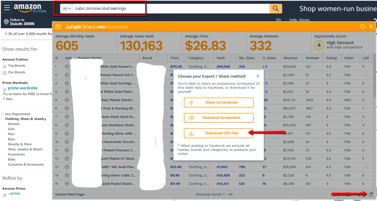This screenshot has height=201, width=377.
Task: Add the row 3 product with plus icon
Action: [67, 83]
